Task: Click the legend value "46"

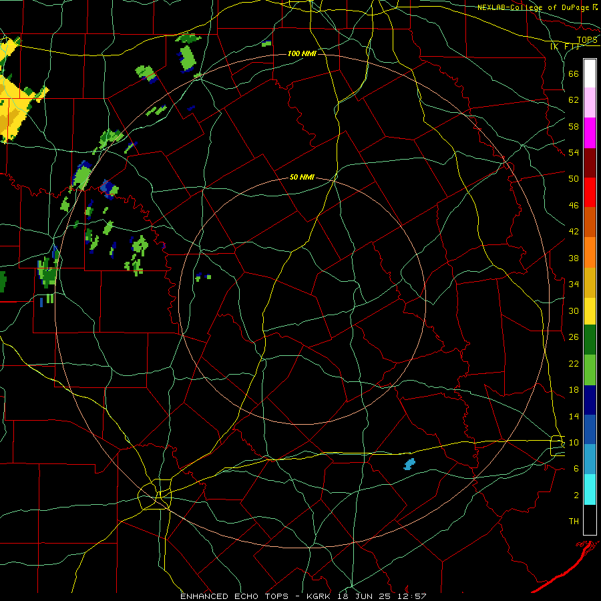Action: 574,206
